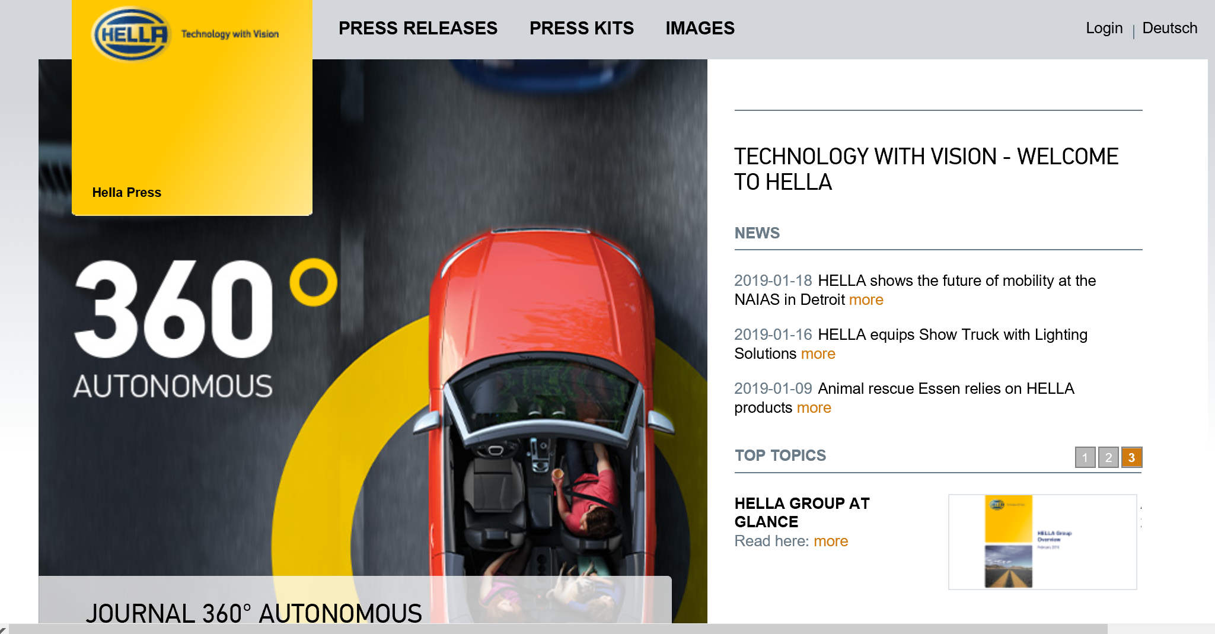Switch language to Deutsch

click(x=1170, y=28)
